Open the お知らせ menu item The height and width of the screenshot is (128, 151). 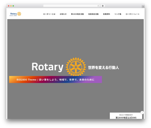click(x=63, y=14)
